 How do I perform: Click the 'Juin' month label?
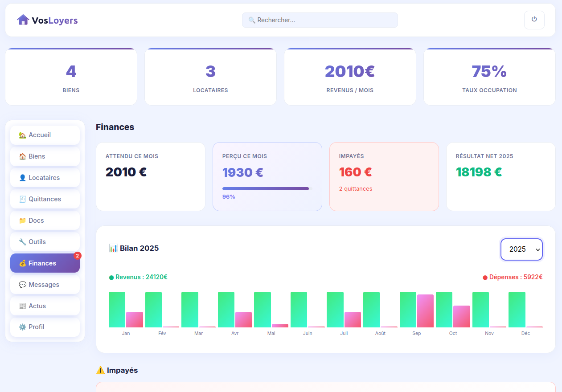pos(308,333)
